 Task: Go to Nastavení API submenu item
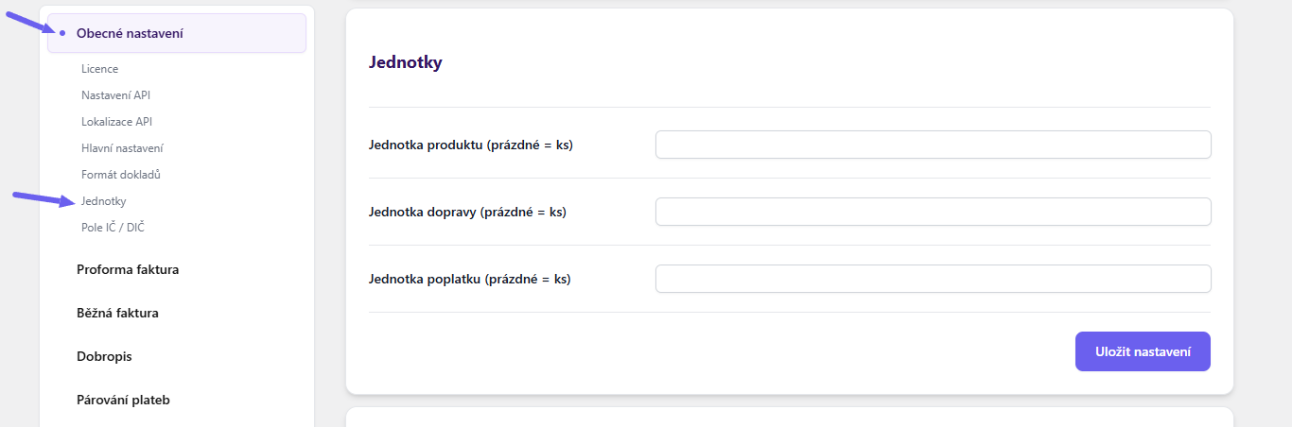click(115, 95)
